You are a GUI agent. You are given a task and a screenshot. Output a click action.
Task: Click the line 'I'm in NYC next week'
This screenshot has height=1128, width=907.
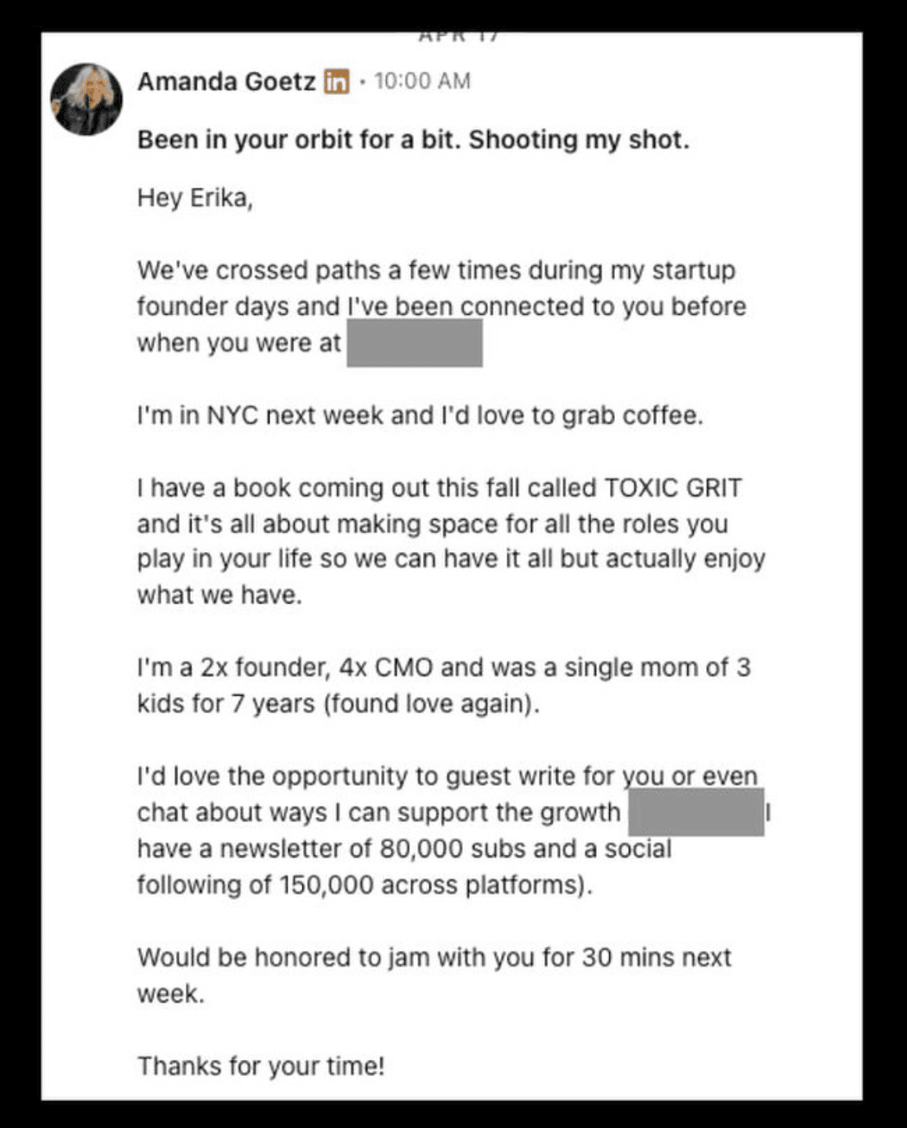(x=420, y=416)
